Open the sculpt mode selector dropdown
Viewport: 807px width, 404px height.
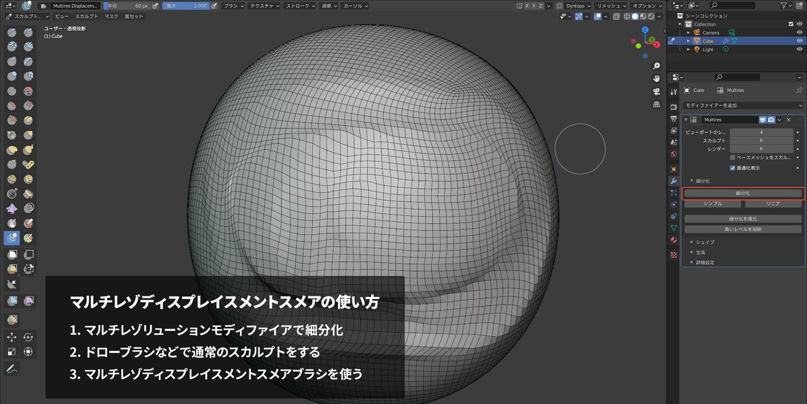pos(26,15)
